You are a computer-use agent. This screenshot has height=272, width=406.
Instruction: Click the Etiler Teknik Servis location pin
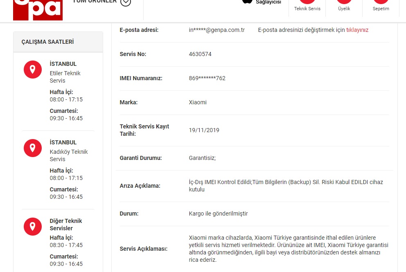tap(33, 70)
